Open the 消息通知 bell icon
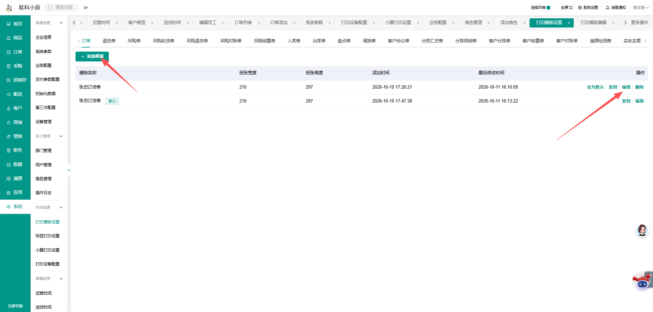This screenshot has height=312, width=653. pos(607,7)
